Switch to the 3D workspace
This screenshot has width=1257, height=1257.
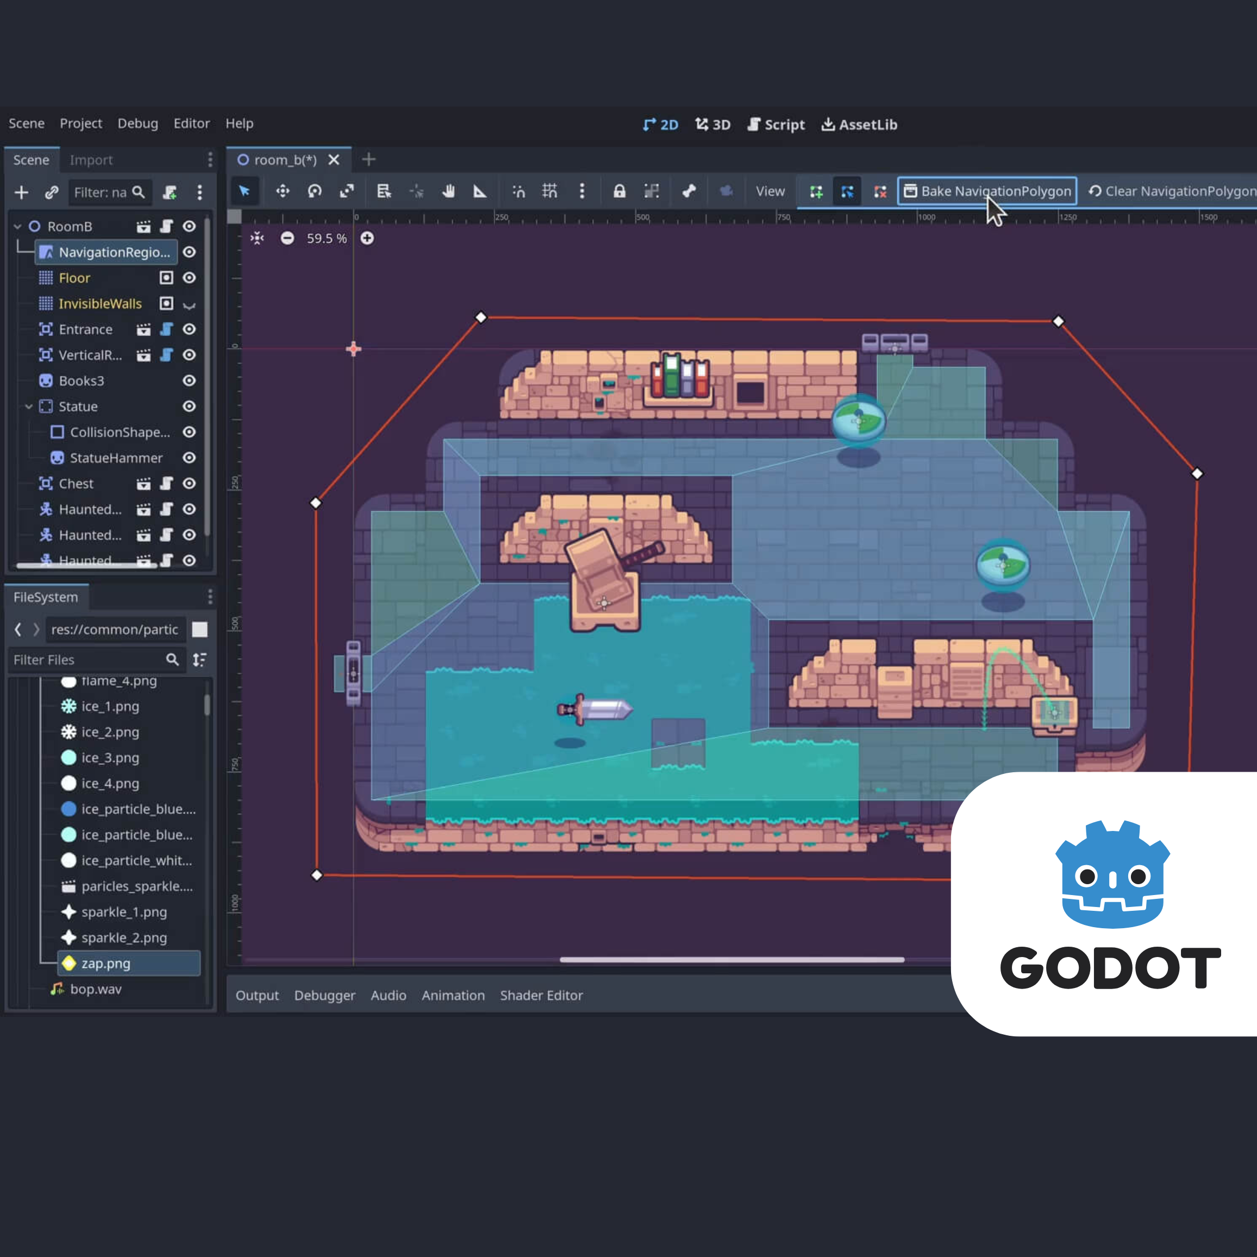coord(712,124)
